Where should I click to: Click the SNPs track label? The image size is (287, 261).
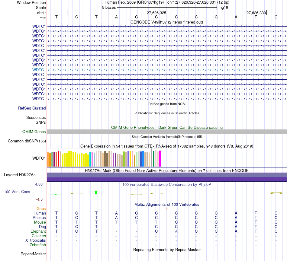(x=41, y=122)
